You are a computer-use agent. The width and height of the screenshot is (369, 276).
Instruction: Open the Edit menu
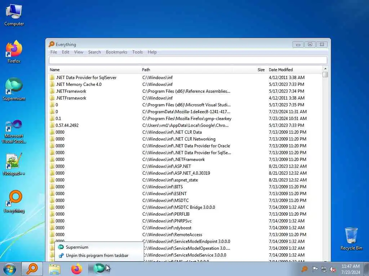[x=66, y=52]
